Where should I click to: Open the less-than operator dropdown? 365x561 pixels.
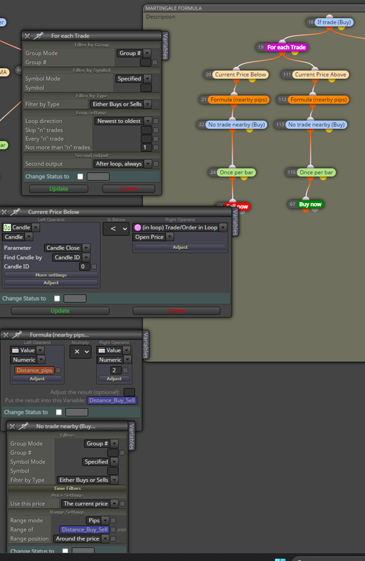click(x=116, y=229)
